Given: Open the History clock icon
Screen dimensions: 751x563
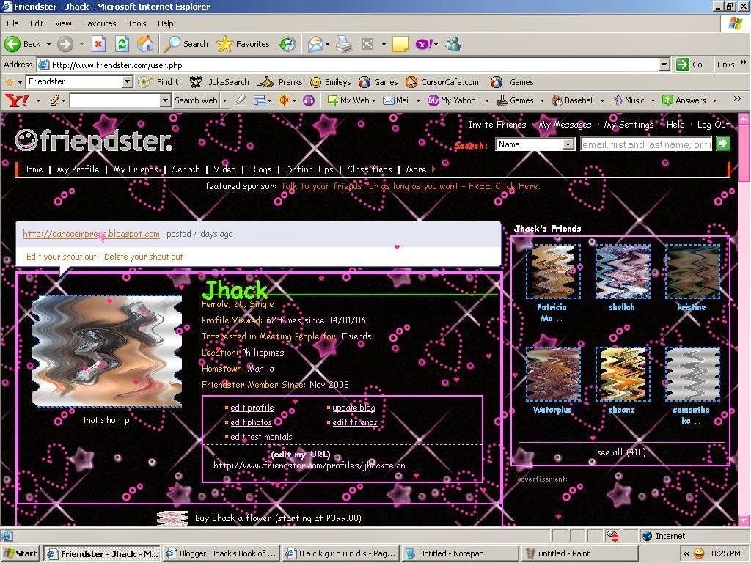Looking at the screenshot, I should 287,44.
